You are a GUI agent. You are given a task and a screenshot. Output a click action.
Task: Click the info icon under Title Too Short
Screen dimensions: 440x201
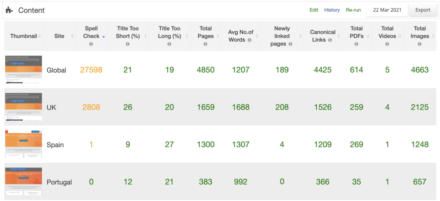[x=128, y=44]
